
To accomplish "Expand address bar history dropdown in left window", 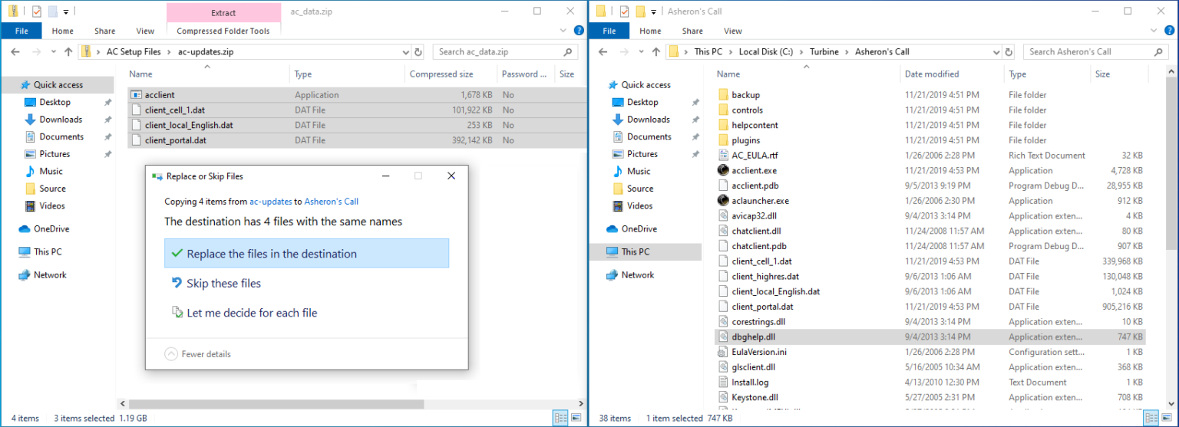I will tap(406, 52).
